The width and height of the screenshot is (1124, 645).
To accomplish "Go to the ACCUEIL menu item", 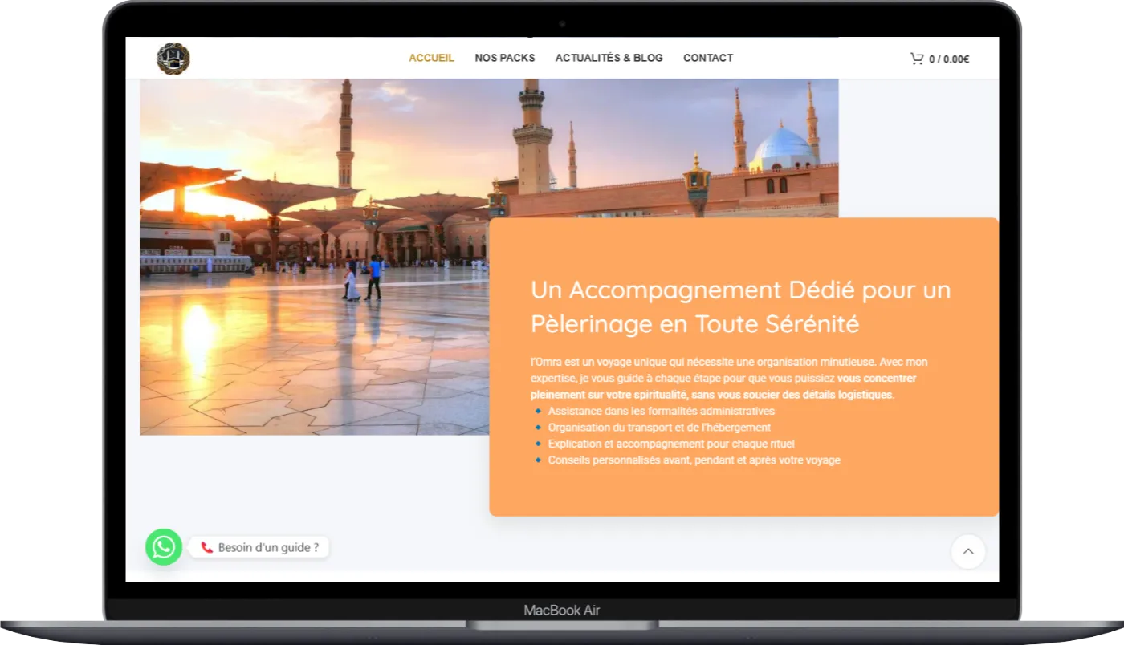I will pyautogui.click(x=431, y=58).
